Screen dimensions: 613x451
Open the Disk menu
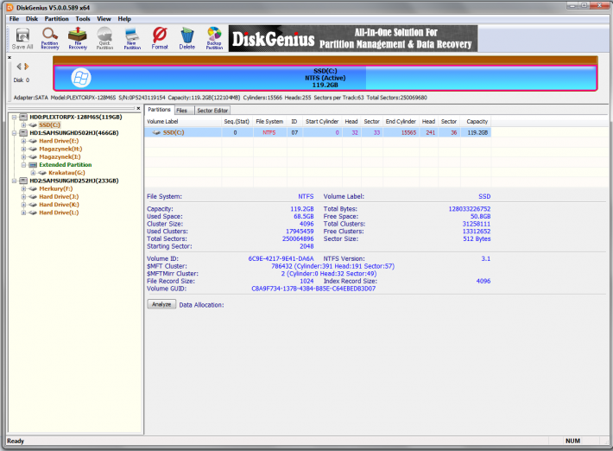[x=32, y=19]
